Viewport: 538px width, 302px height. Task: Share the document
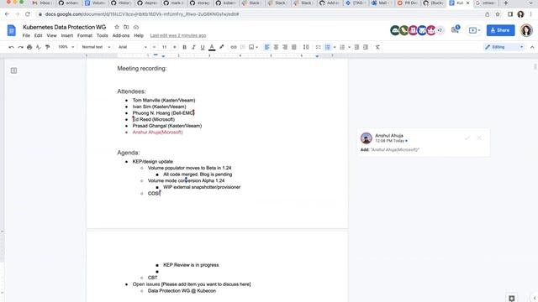pyautogui.click(x=501, y=30)
